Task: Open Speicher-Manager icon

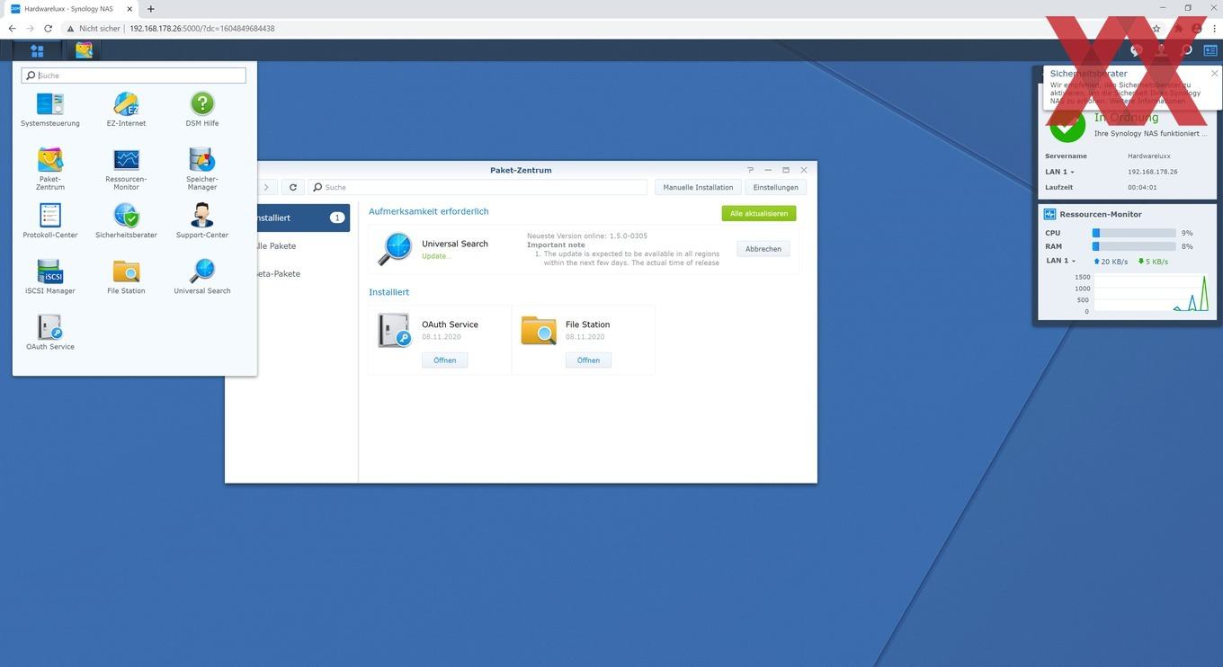Action: pos(202,168)
